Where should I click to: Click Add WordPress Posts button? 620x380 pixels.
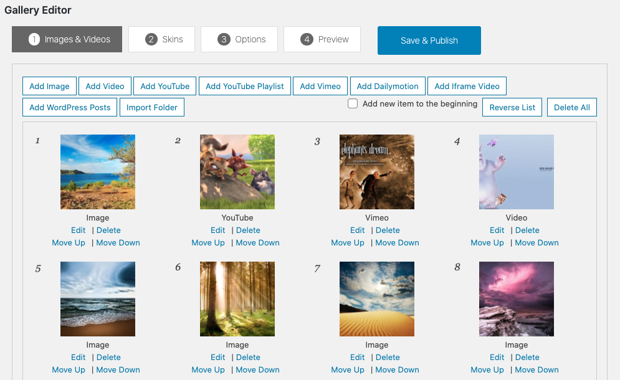point(70,107)
